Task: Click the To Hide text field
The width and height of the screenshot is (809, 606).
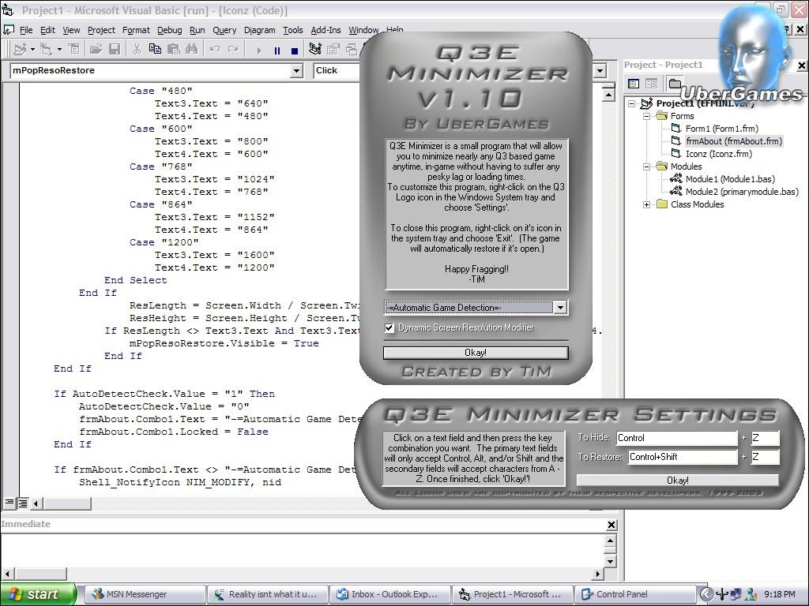Action: click(675, 438)
